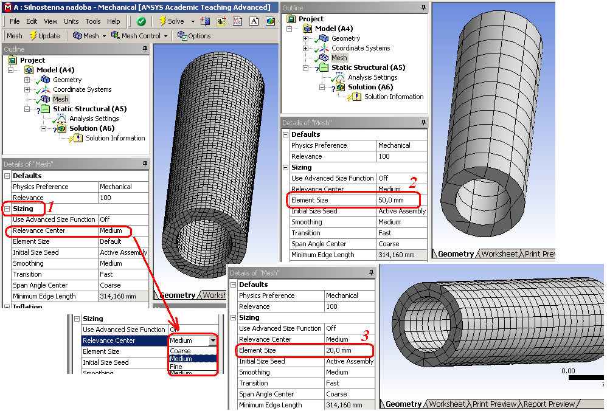Click Element Size value 50,0 mm
Image resolution: width=607 pixels, height=411 pixels.
[x=402, y=200]
